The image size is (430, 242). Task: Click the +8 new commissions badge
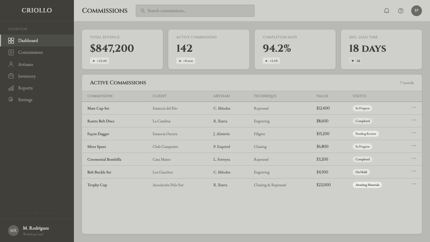pyautogui.click(x=186, y=61)
